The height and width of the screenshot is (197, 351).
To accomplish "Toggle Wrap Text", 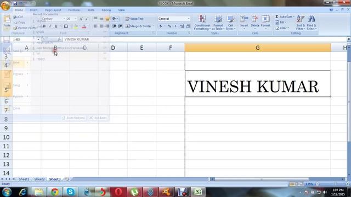I will 134,19.
